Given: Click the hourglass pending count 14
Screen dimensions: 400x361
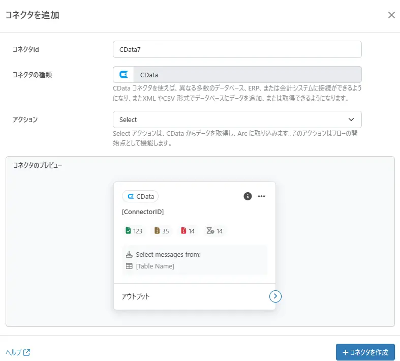Looking at the screenshot, I should [x=214, y=231].
